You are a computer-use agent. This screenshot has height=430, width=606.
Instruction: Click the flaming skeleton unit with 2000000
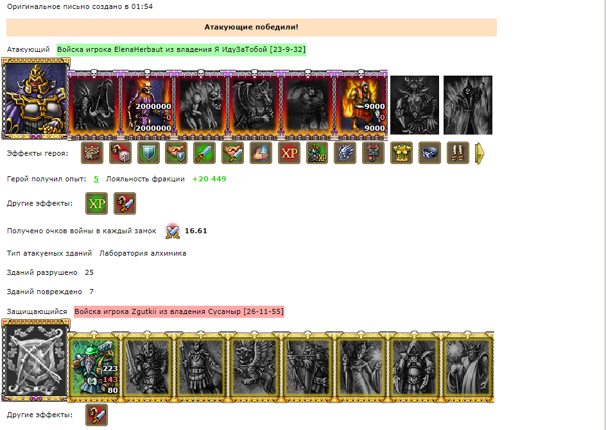[x=148, y=105]
